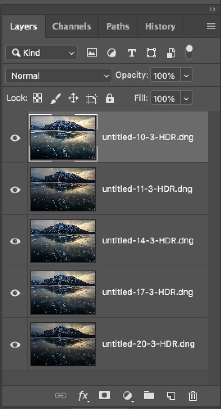
Task: Toggle the layer filtering on/off switch
Action: (189, 52)
